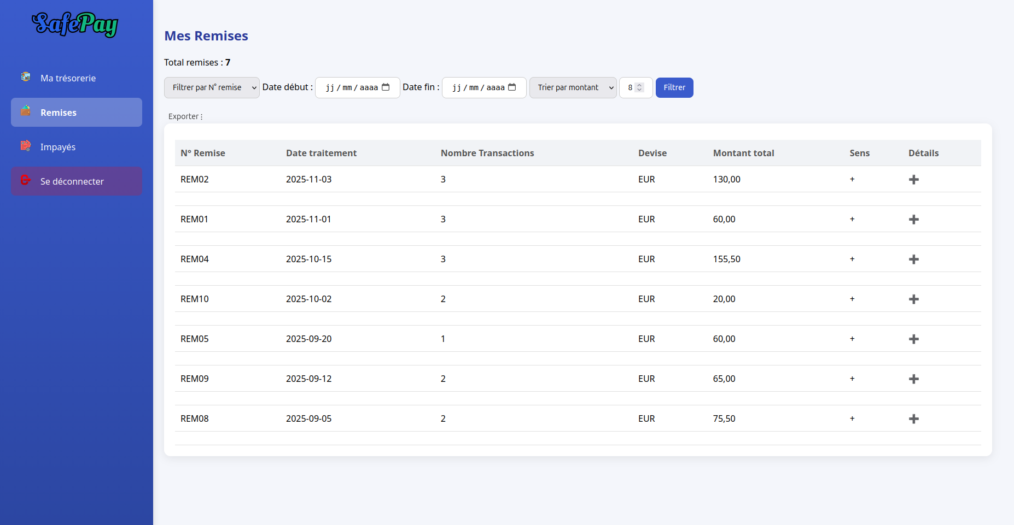This screenshot has width=1014, height=525.
Task: Open the Date début calendar picker icon
Action: tap(386, 87)
